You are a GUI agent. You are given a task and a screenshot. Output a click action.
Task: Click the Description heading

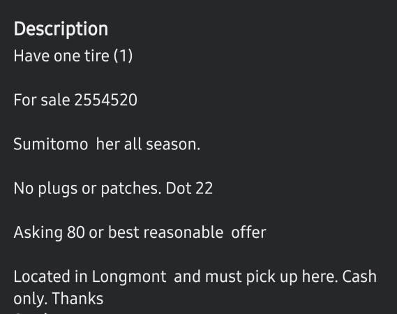61,29
